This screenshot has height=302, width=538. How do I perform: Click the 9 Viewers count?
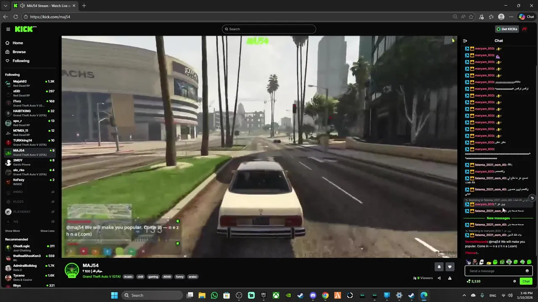(x=423, y=278)
